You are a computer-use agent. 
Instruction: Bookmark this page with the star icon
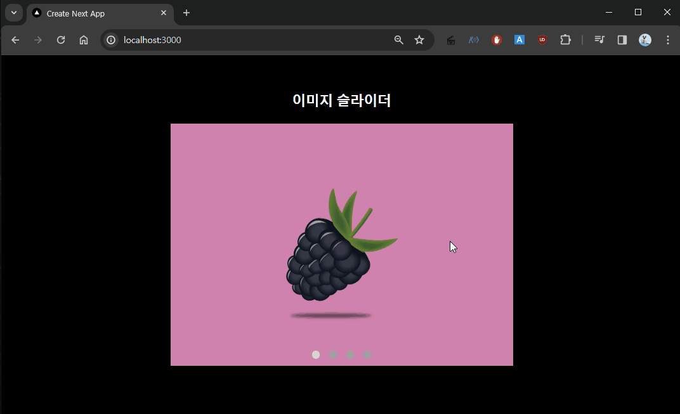coord(419,40)
